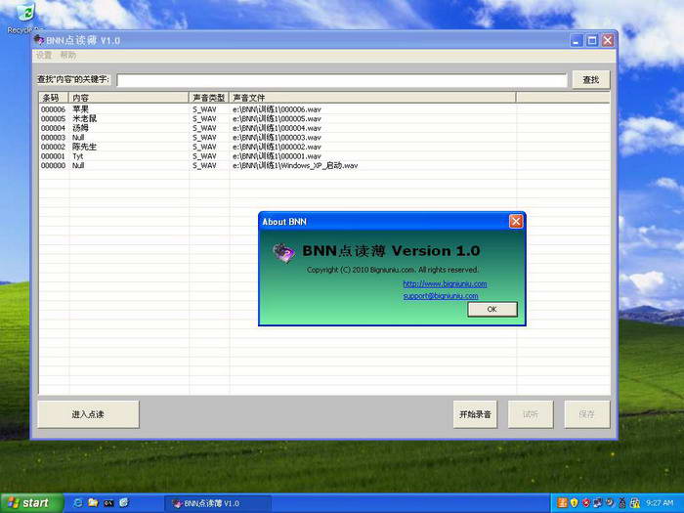The image size is (684, 513).
Task: Click the network monitors tray icon
Action: click(598, 503)
